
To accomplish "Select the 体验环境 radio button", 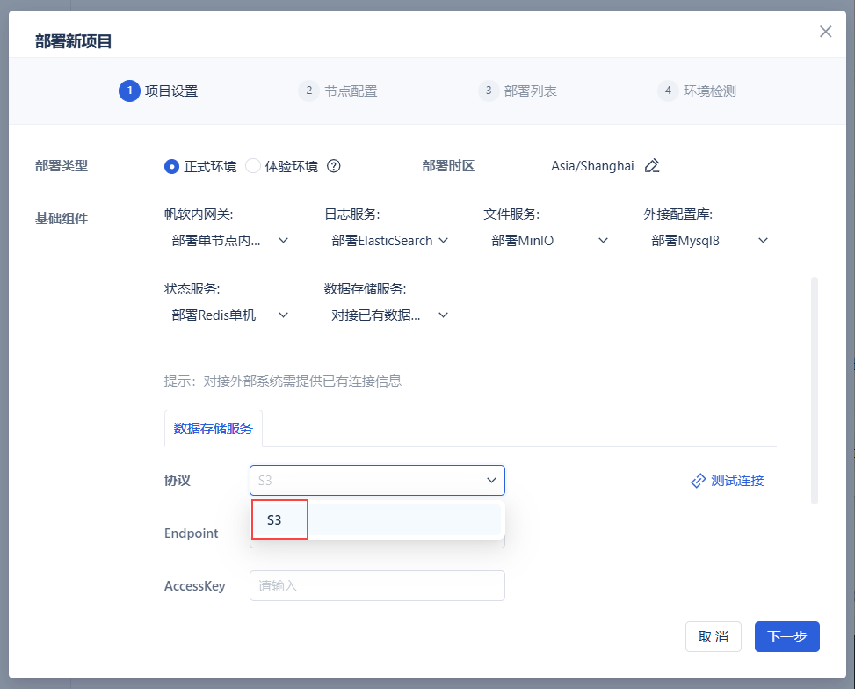I will pos(252,166).
